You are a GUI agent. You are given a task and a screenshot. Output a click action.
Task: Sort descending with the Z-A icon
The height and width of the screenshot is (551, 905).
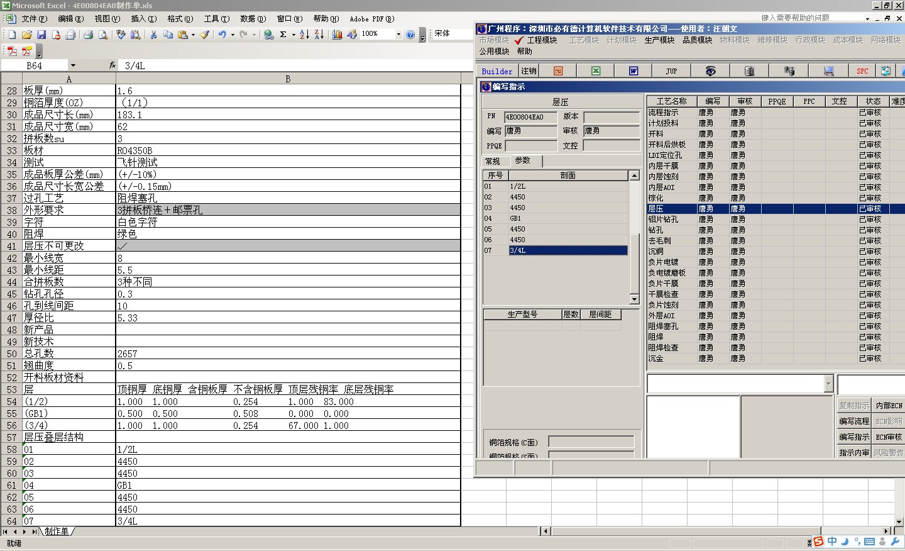point(319,35)
